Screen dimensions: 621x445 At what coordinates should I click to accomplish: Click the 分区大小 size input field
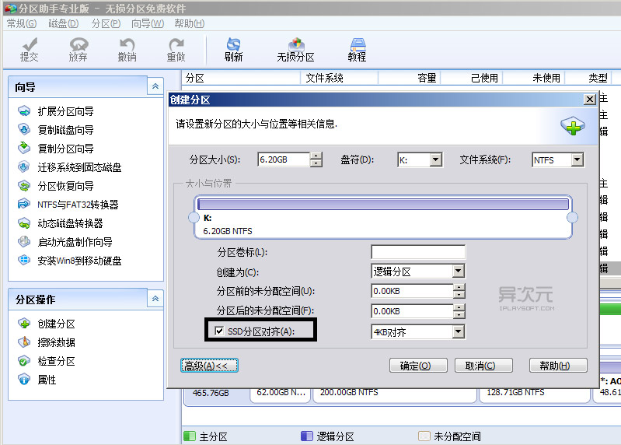(x=284, y=159)
